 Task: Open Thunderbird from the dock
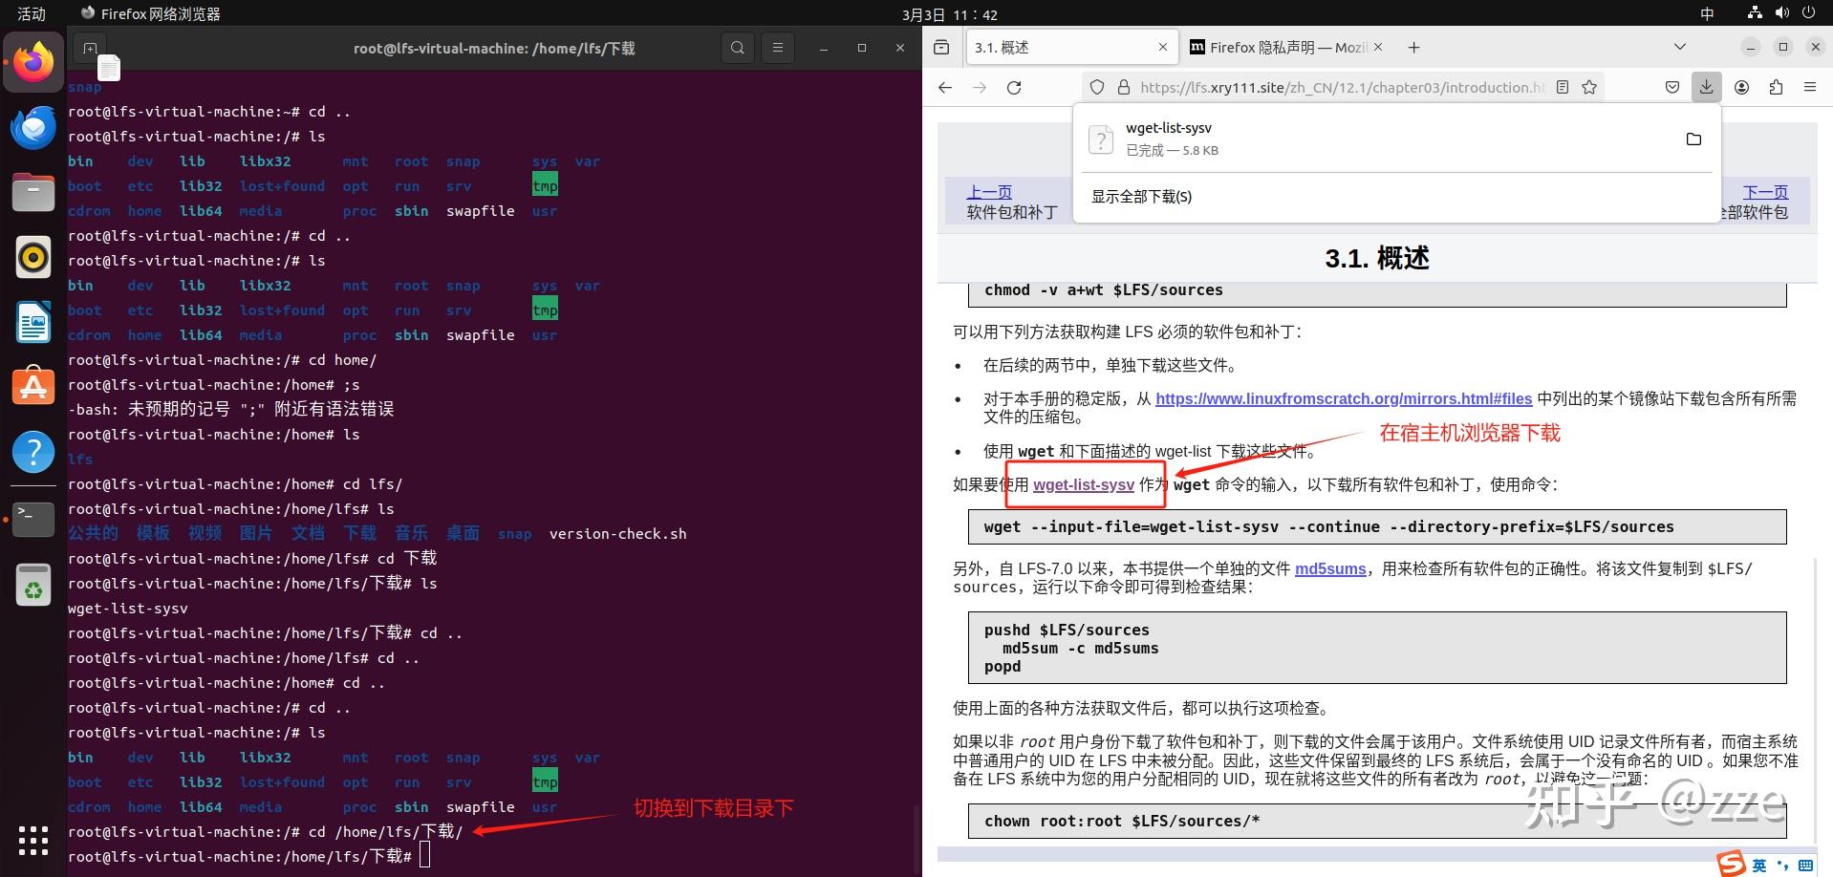coord(33,127)
